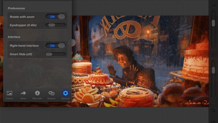
Task: Tap the undo arrow in sidebar
Action: (213, 111)
